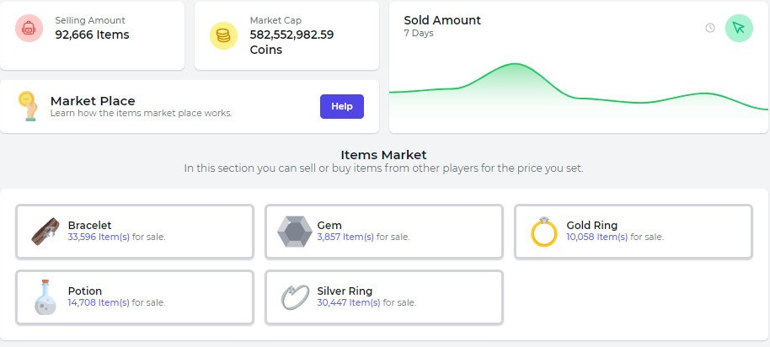Follow the 10,058 Item(s) Gold Ring link
The height and width of the screenshot is (347, 770).
pyautogui.click(x=596, y=237)
